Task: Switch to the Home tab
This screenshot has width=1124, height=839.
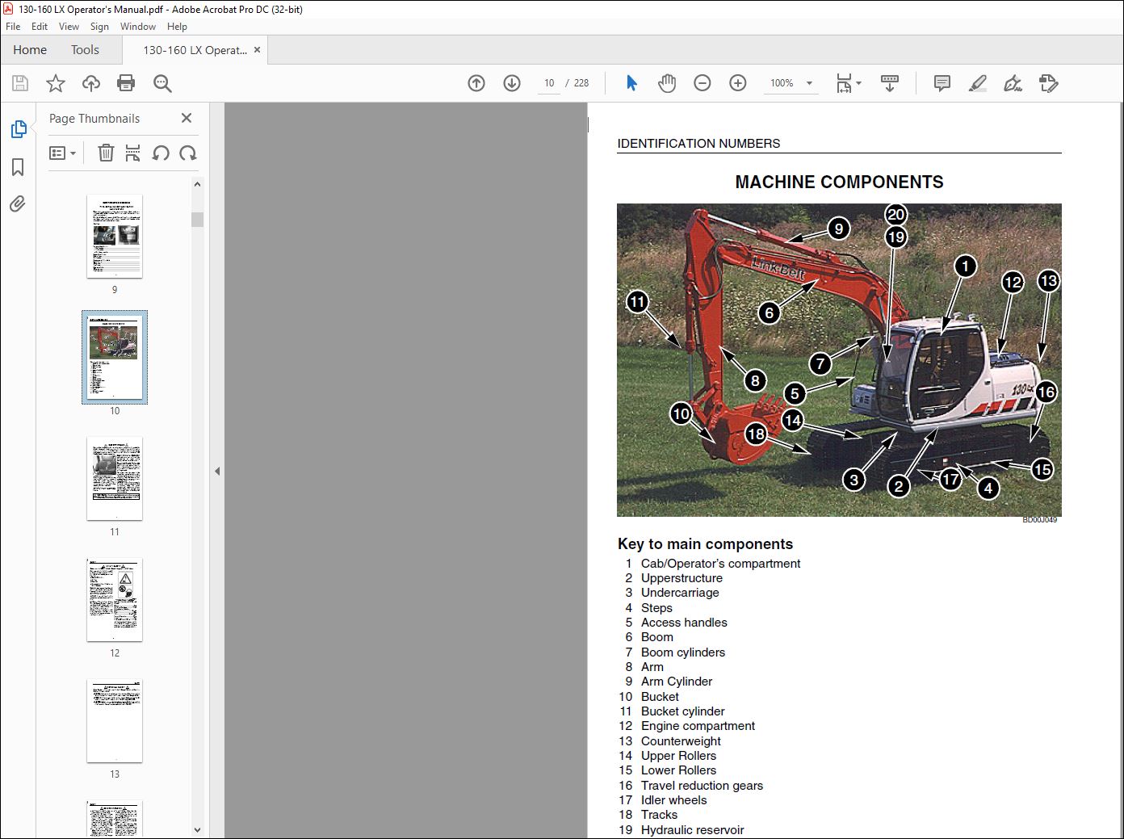Action: click(30, 50)
